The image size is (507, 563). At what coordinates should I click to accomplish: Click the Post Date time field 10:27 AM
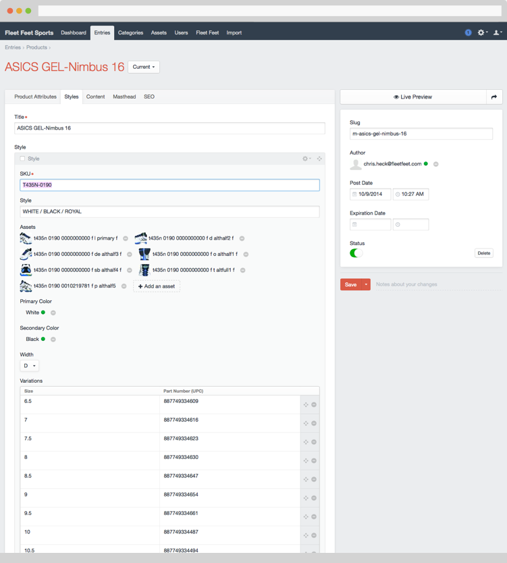[410, 194]
